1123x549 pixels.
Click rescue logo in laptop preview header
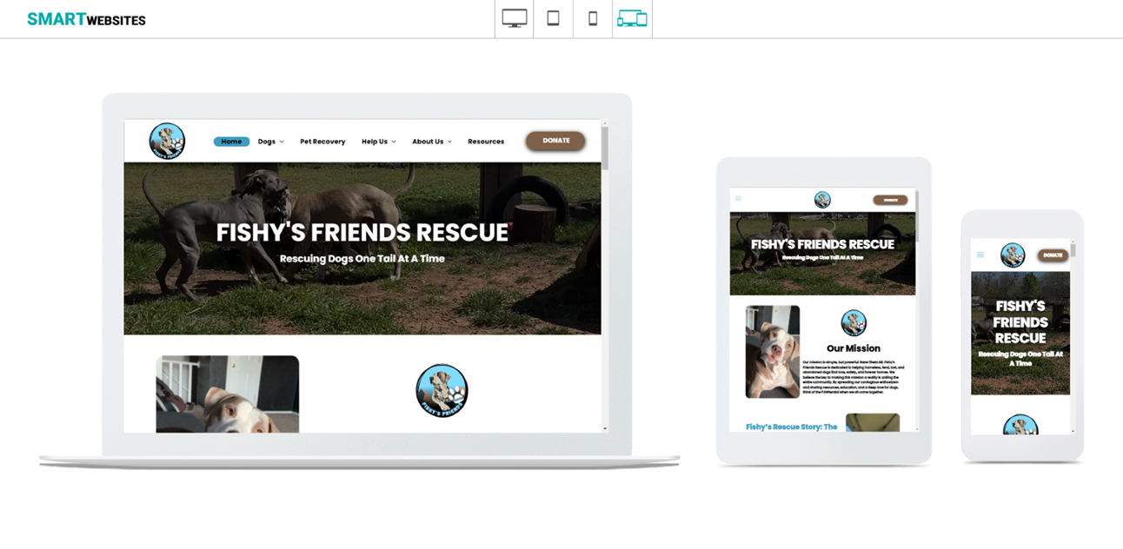[167, 141]
